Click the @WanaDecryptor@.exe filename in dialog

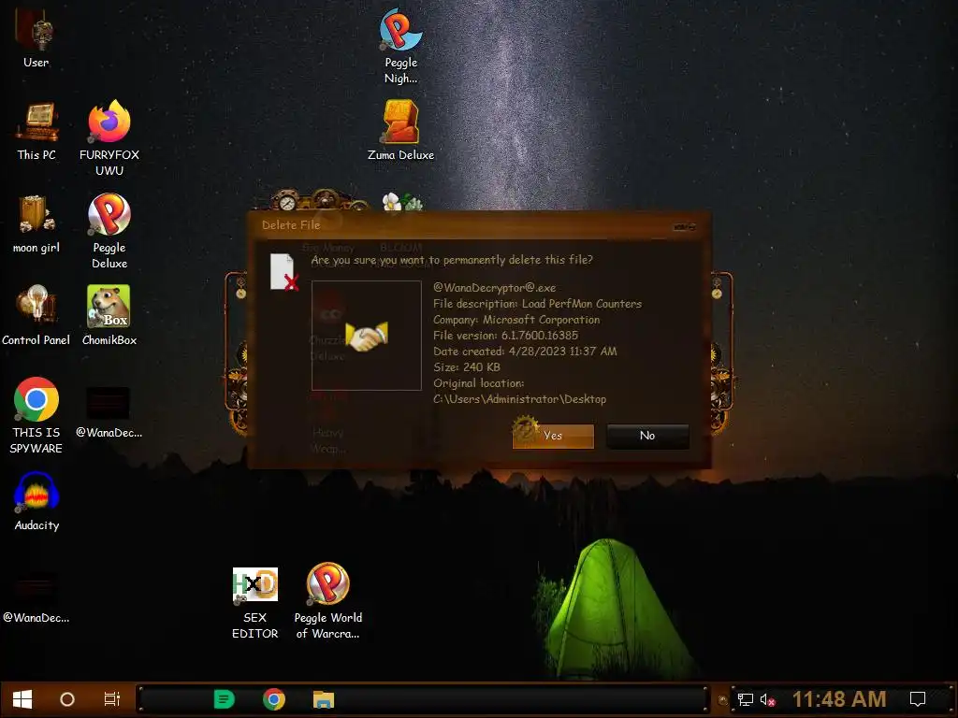(494, 288)
